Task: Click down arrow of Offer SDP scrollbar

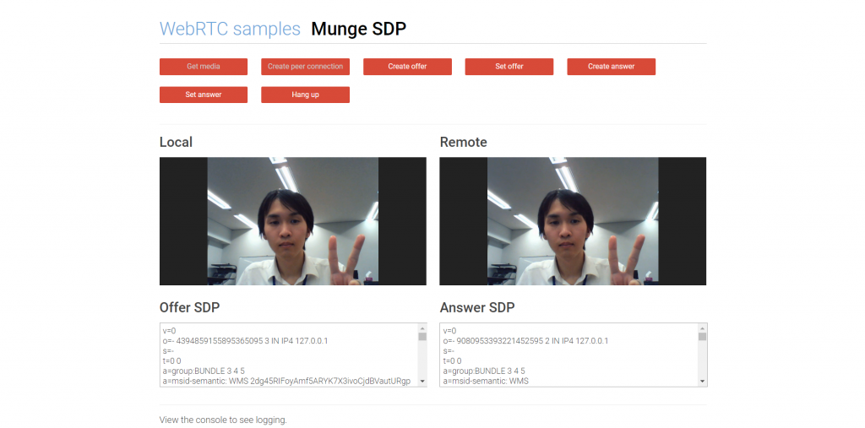Action: tap(422, 382)
